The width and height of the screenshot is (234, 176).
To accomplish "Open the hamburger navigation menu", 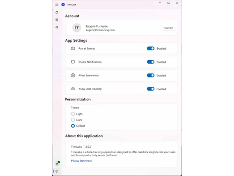I will [x=57, y=5].
